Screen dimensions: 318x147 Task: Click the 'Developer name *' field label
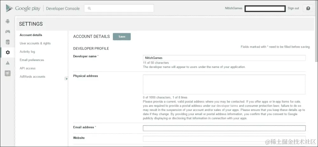coord(86,56)
